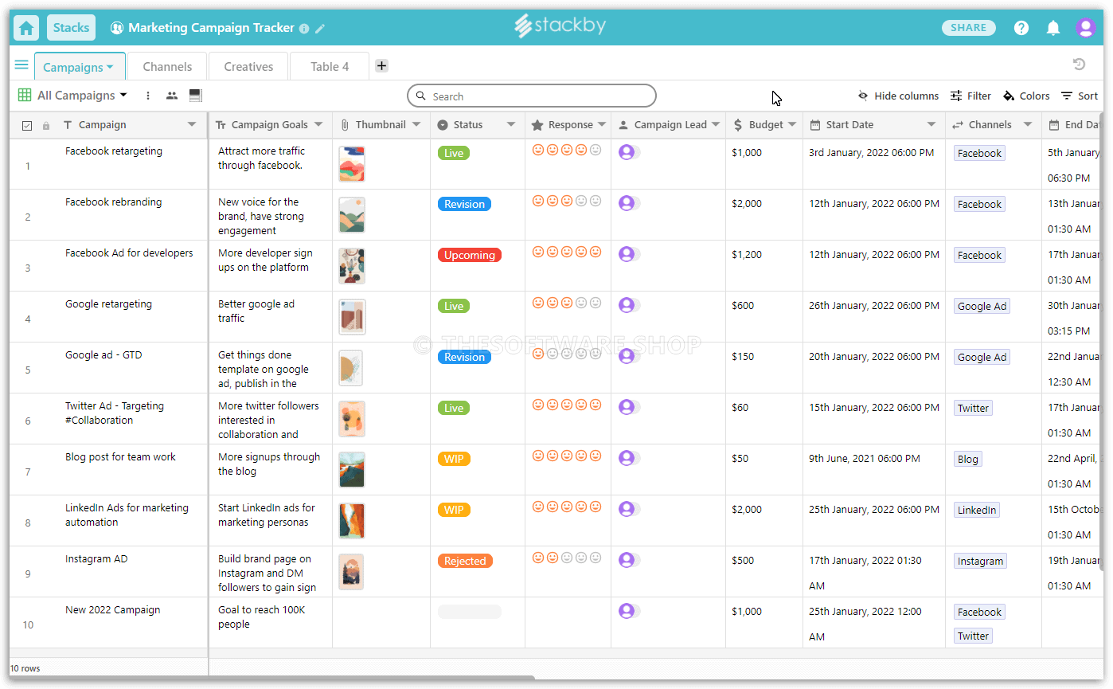Click the Stacks button
The image size is (1113, 689).
click(71, 28)
